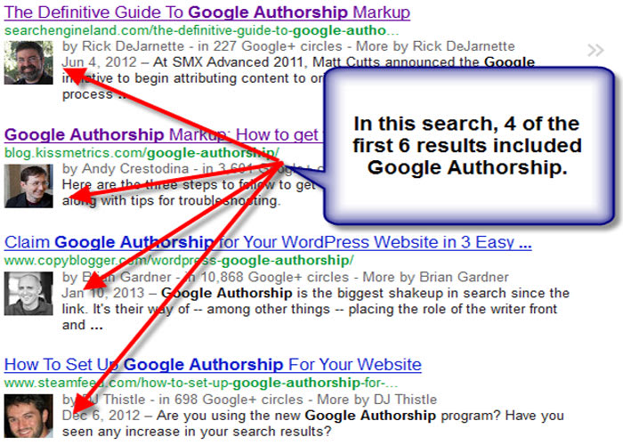This screenshot has height=445, width=623.
Task: Click 'More by DJ Thistle' link
Action: 377,400
